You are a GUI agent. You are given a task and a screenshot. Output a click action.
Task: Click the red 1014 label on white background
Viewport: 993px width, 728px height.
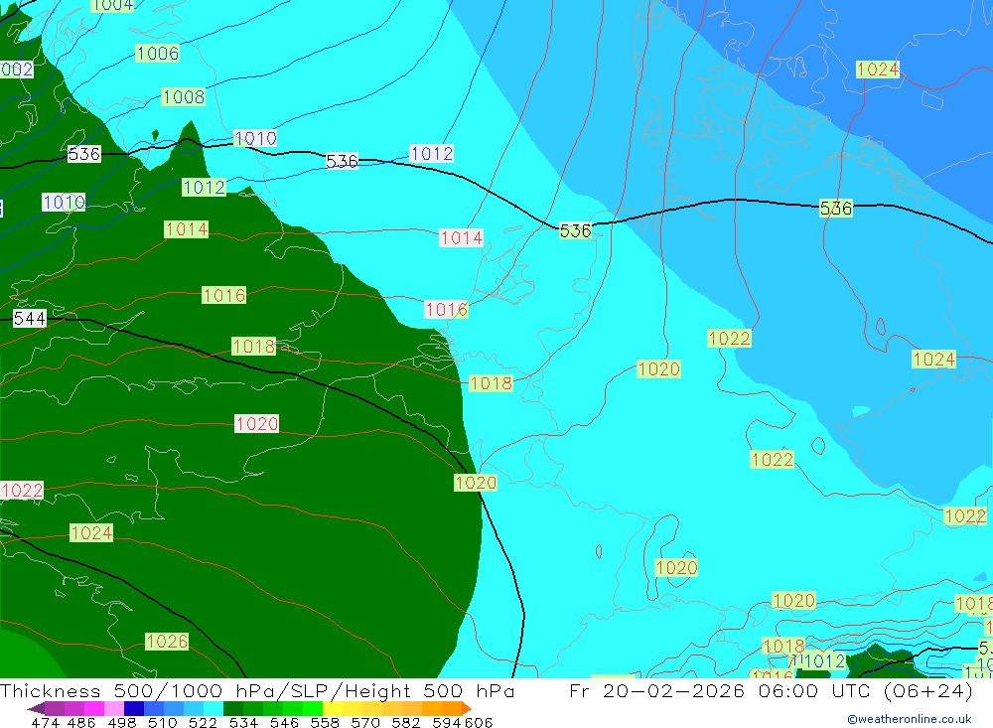point(462,238)
